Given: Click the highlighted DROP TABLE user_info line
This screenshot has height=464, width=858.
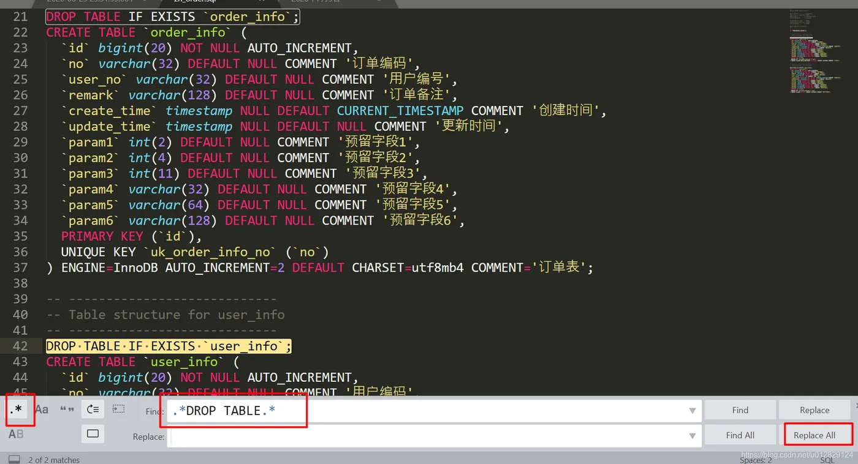Looking at the screenshot, I should click(169, 346).
